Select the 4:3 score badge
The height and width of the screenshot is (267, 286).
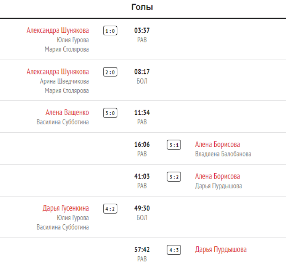pos(174,250)
